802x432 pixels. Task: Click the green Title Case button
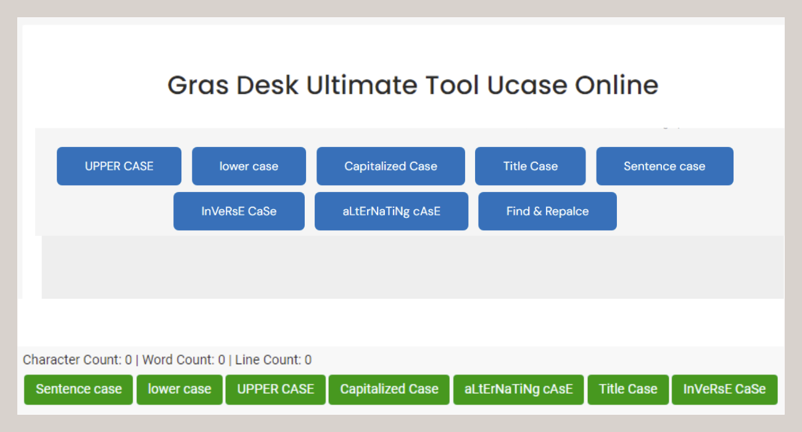coord(628,389)
